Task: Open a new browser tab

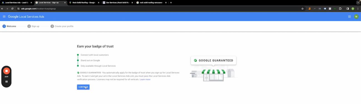Action: (x=171, y=2)
